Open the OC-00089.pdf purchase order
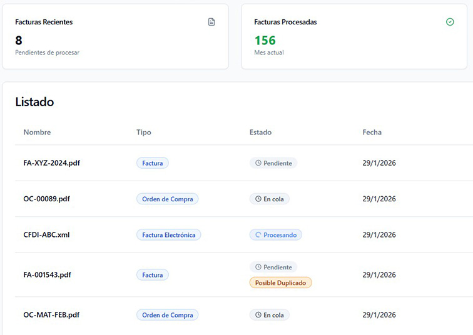 point(46,199)
